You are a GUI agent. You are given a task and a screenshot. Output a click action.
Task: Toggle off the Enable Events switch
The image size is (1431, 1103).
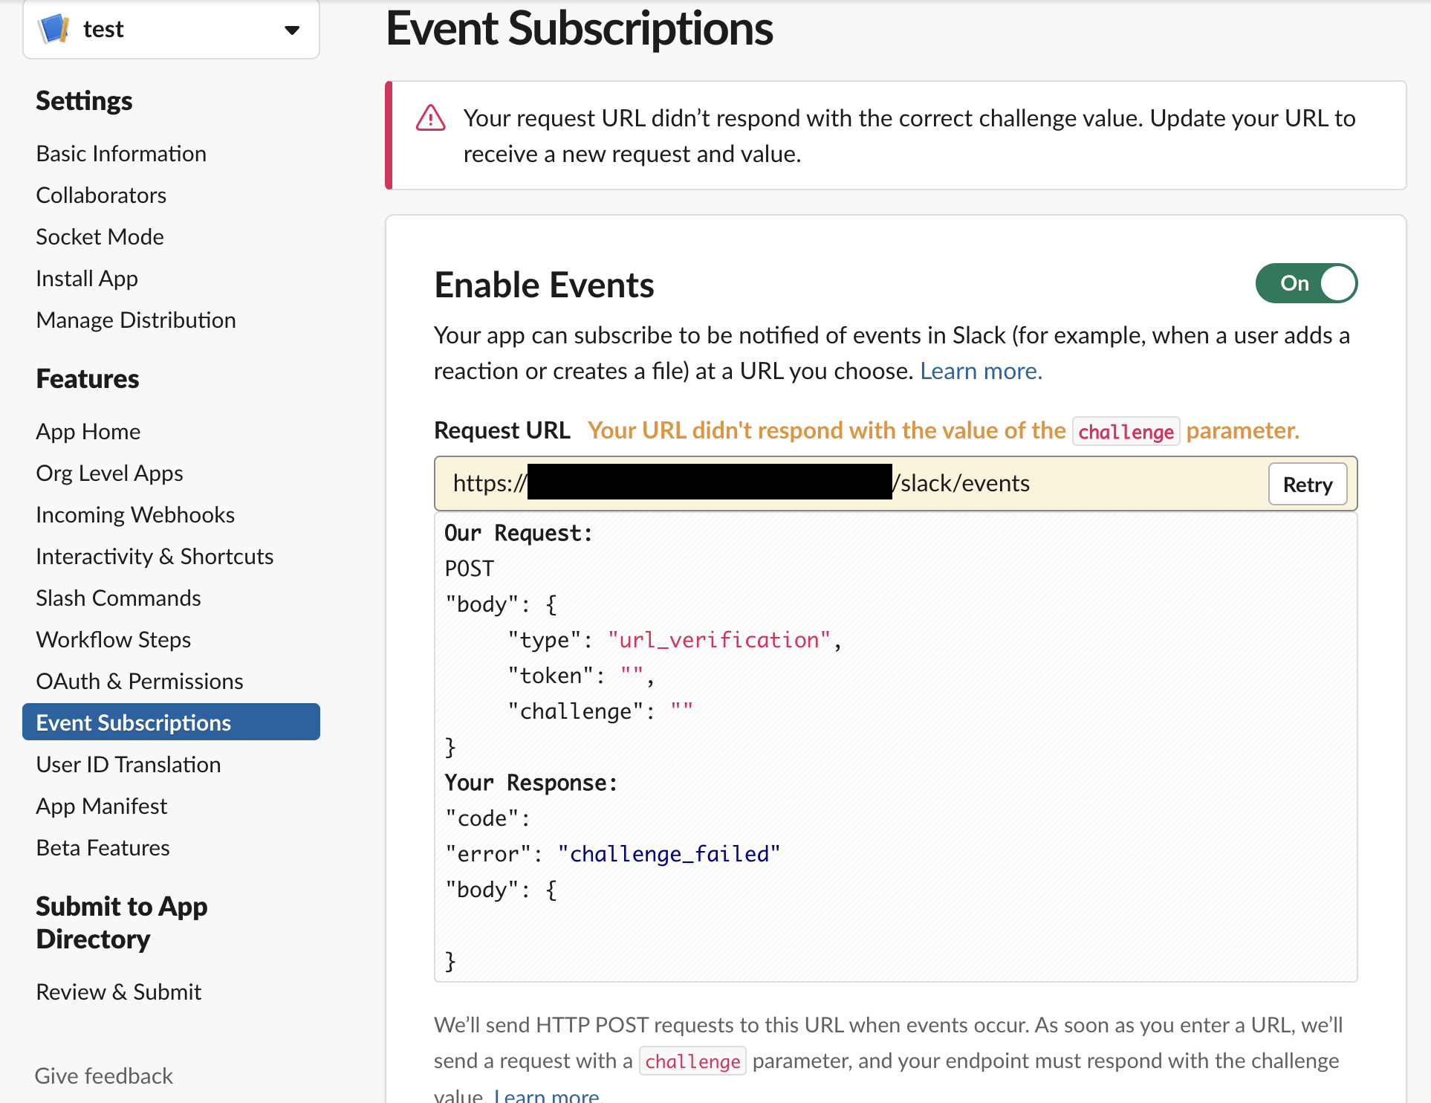[1306, 283]
